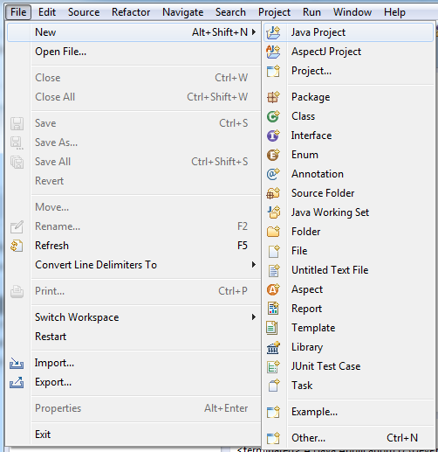Click the Annotation @ icon
Screen dimensions: 438x452
[x=273, y=174]
